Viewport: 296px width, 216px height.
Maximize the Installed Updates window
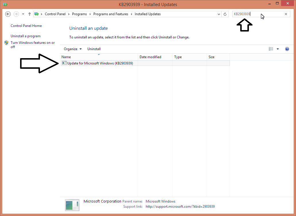coord(277,3)
